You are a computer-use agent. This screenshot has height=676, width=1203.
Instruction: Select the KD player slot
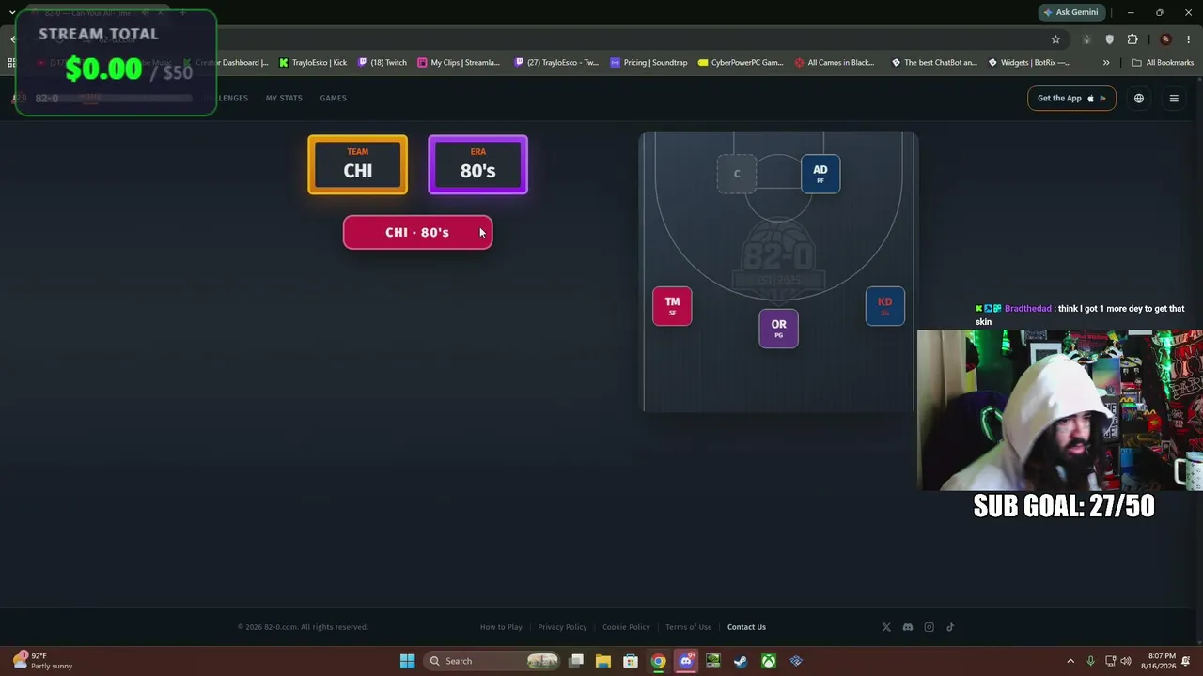click(x=885, y=306)
